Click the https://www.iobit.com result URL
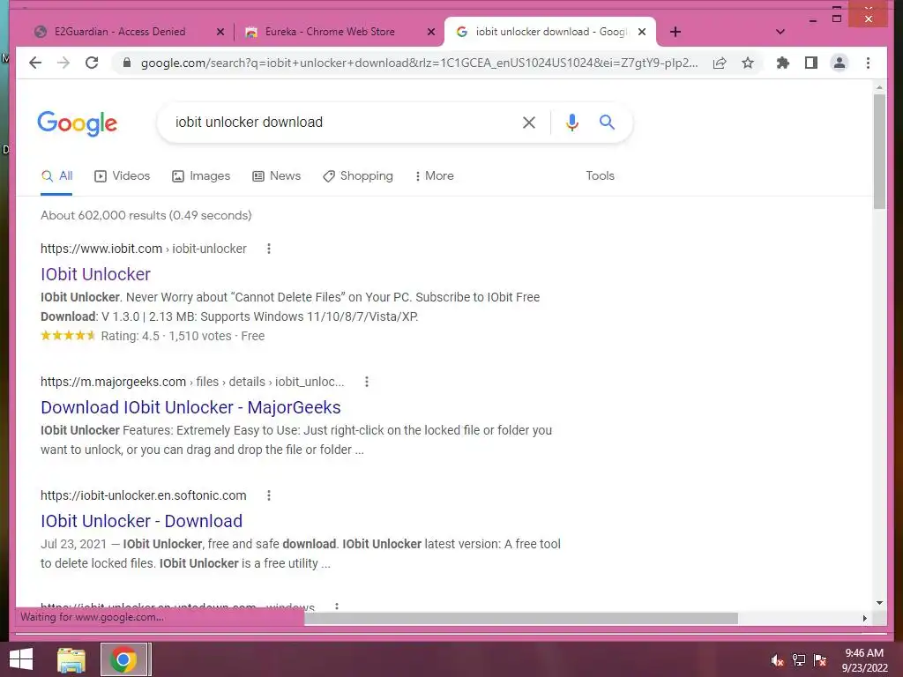The height and width of the screenshot is (677, 903). tap(101, 249)
